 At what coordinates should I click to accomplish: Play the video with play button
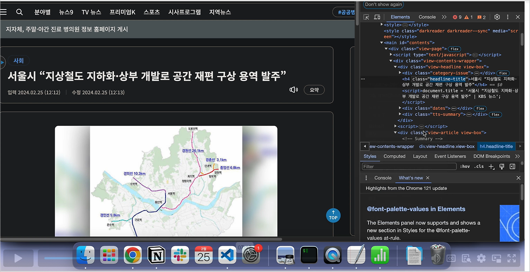click(18, 258)
